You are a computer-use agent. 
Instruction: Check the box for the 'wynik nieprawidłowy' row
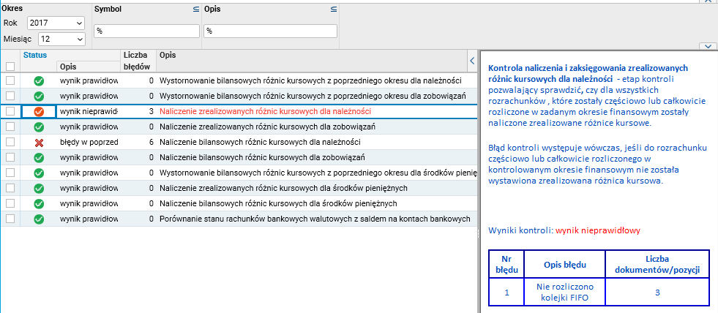[x=10, y=111]
